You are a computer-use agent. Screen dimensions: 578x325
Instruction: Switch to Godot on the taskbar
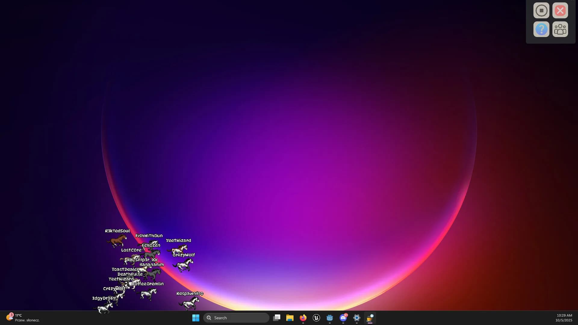(330, 318)
